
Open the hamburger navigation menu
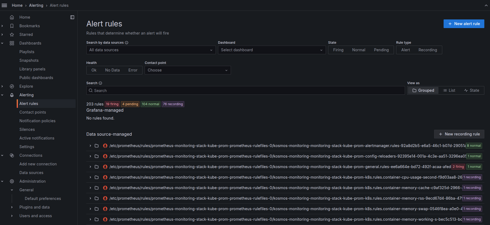[4, 5]
